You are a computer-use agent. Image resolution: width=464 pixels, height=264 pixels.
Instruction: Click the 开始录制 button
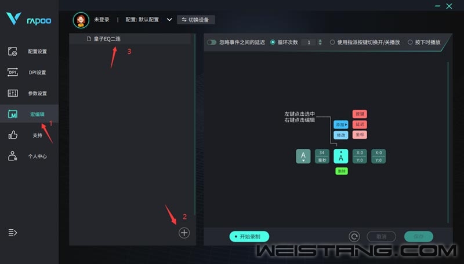[x=249, y=237]
